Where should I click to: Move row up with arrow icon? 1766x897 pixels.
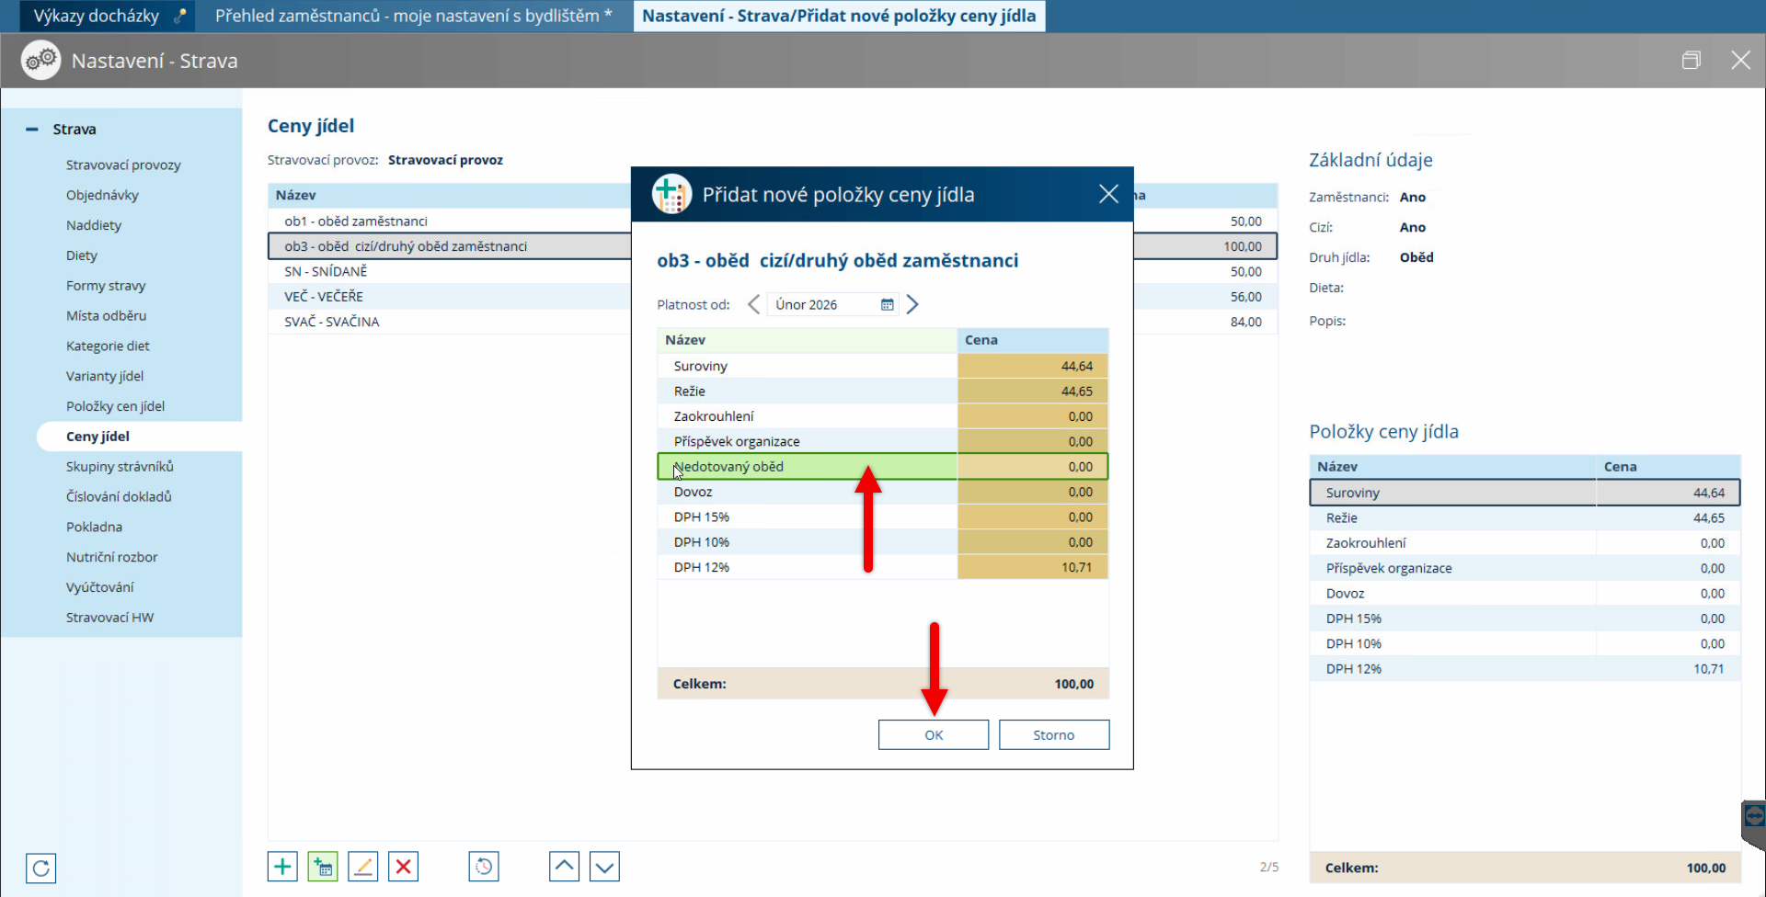[x=564, y=867]
